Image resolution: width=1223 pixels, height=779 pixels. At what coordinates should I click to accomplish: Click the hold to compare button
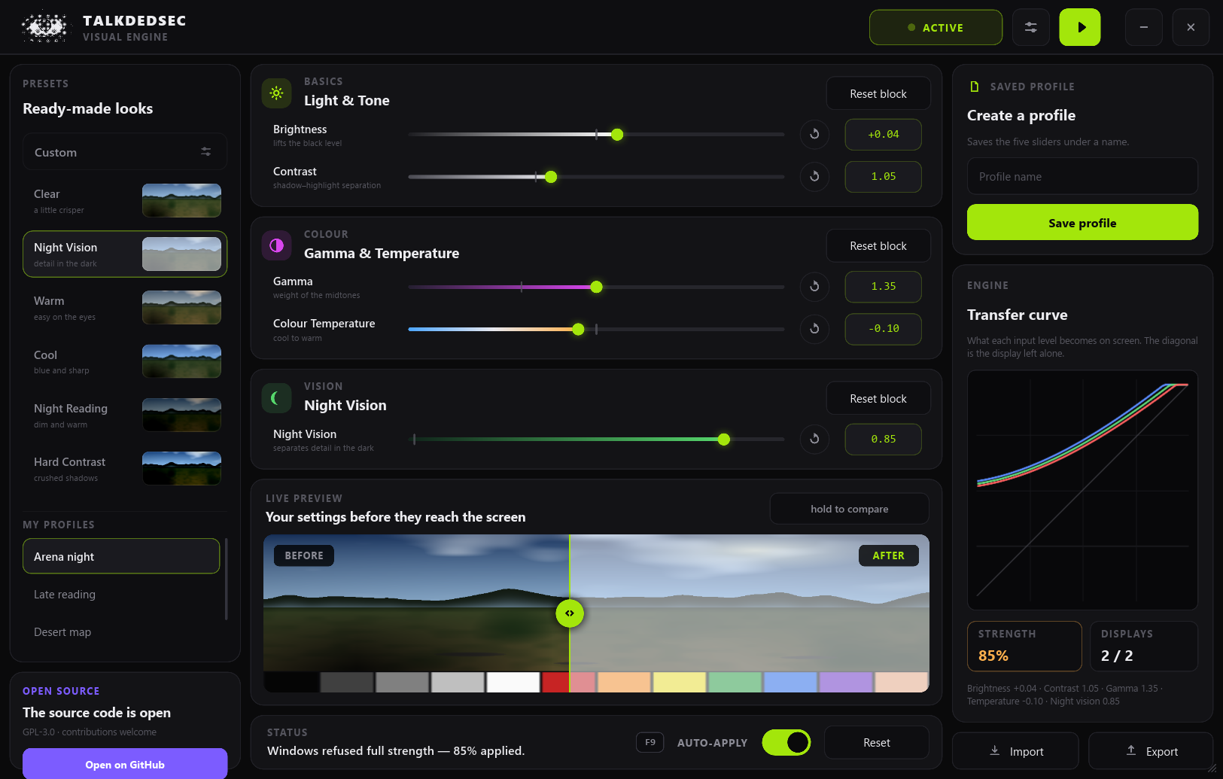[x=849, y=509]
